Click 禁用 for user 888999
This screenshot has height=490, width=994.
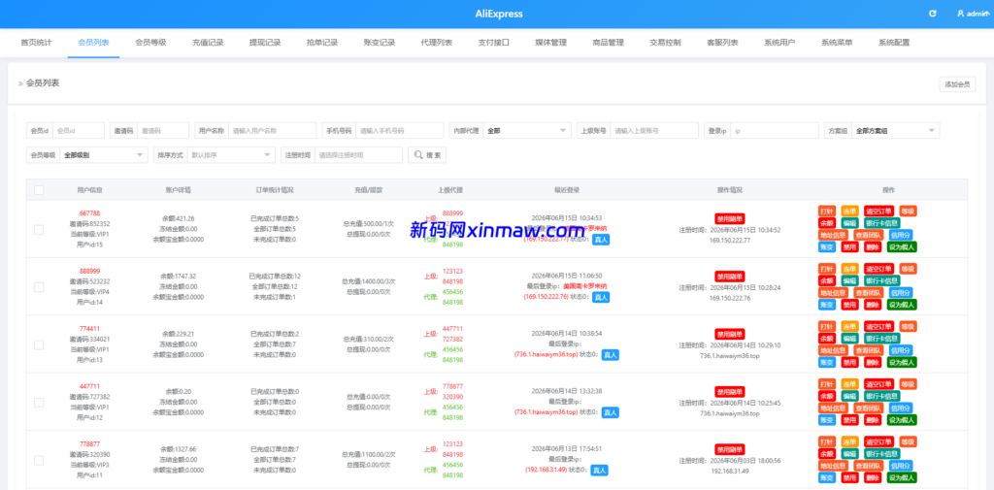[x=849, y=305]
